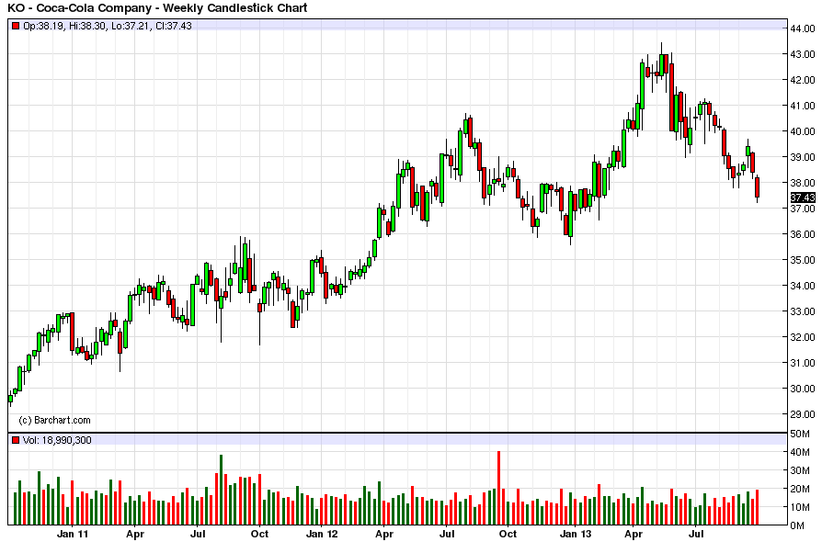Click the chart title 'KO - Coca-Cola Company'
The image size is (822, 542).
79,8
